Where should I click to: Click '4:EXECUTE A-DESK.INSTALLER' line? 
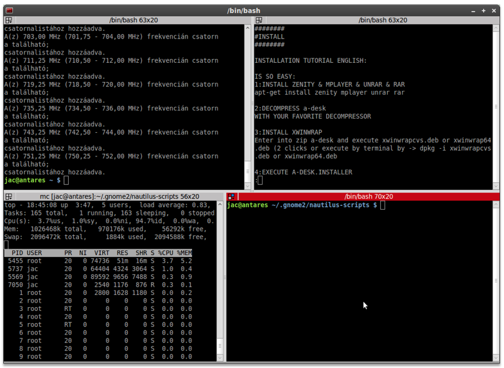[x=304, y=172]
